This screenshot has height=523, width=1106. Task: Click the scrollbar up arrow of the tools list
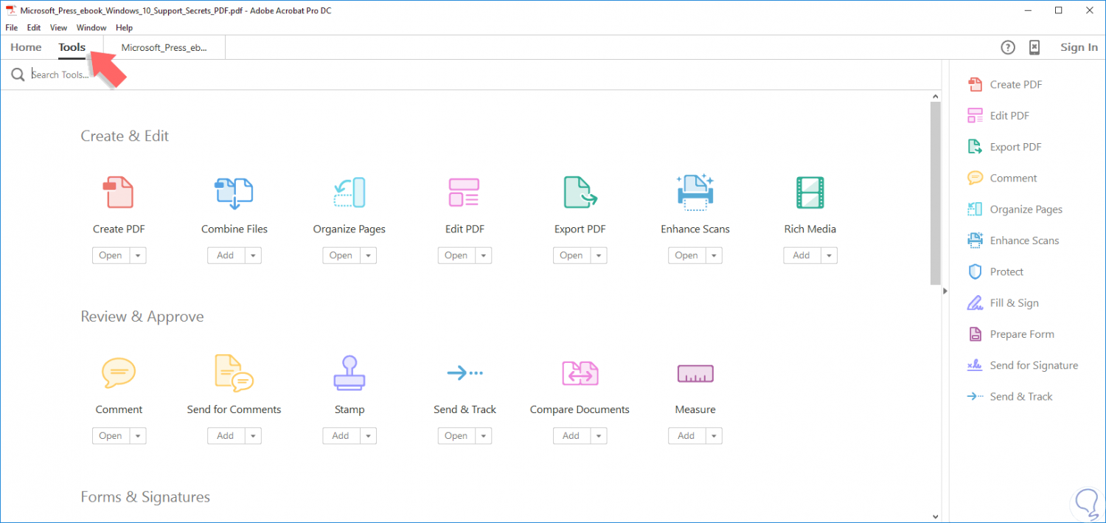(x=936, y=97)
